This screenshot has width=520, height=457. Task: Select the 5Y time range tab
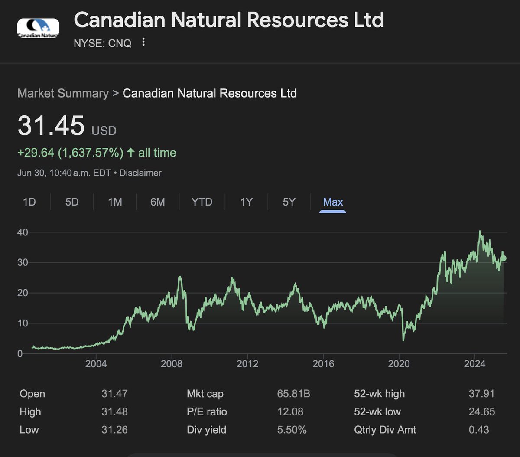coord(289,202)
